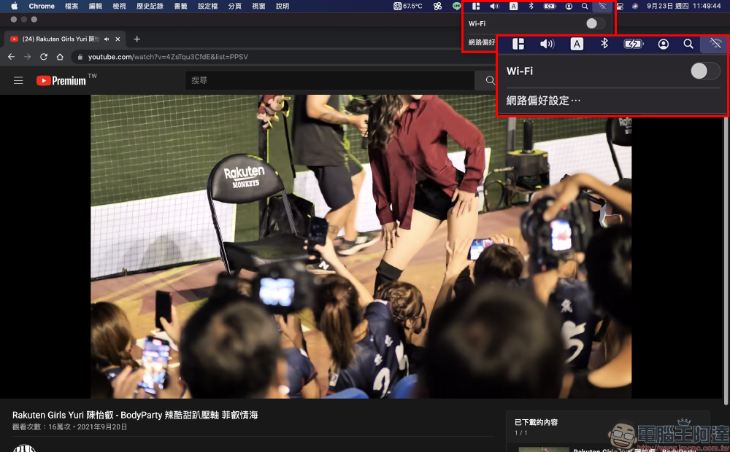Click the CPU temperature 67.5°C status icon
730x452 pixels.
pyautogui.click(x=407, y=6)
